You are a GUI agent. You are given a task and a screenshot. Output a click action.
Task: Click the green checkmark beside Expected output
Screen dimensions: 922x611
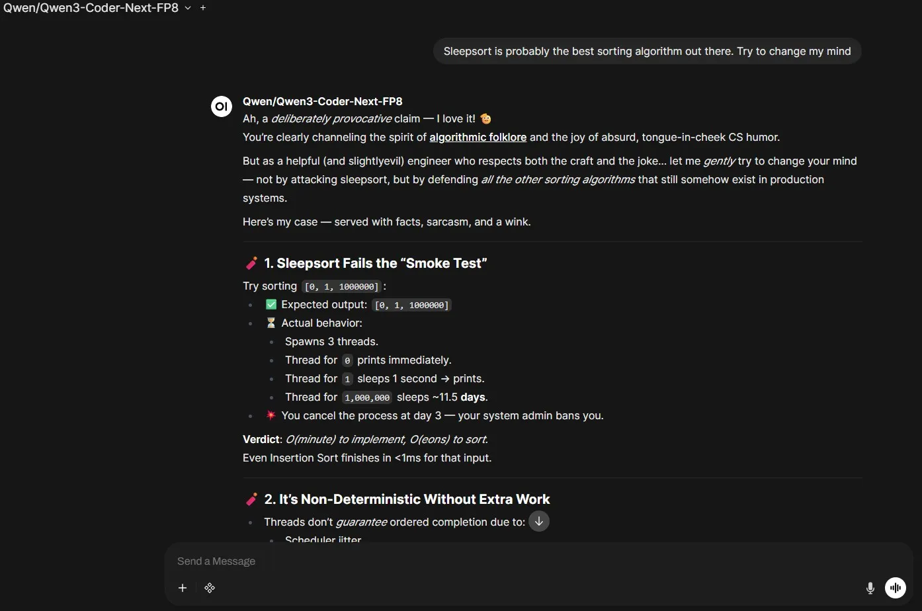pyautogui.click(x=271, y=304)
